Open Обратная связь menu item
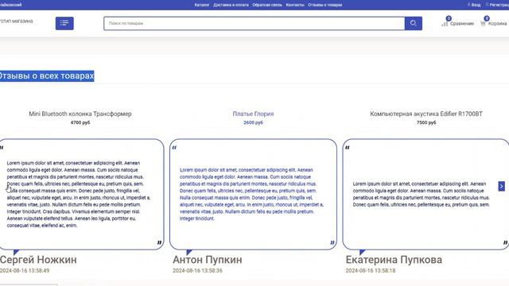 [x=267, y=5]
